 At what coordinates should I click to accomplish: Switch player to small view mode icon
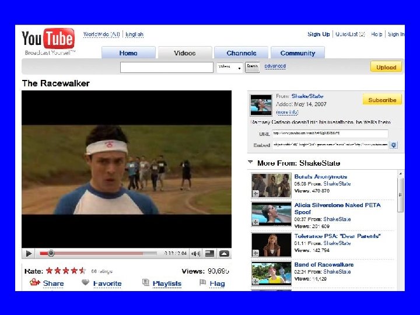(209, 253)
